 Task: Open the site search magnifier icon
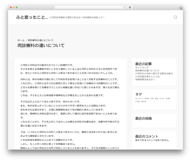(x=175, y=17)
